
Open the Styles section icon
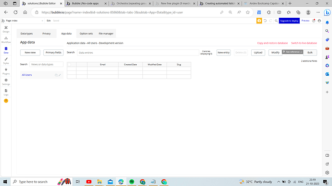point(6,59)
